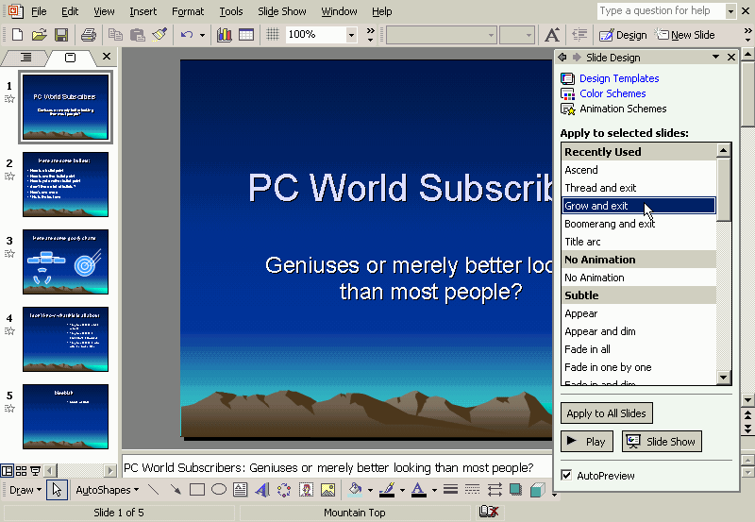Print the presentation with printer icon
This screenshot has width=755, height=522.
(89, 35)
